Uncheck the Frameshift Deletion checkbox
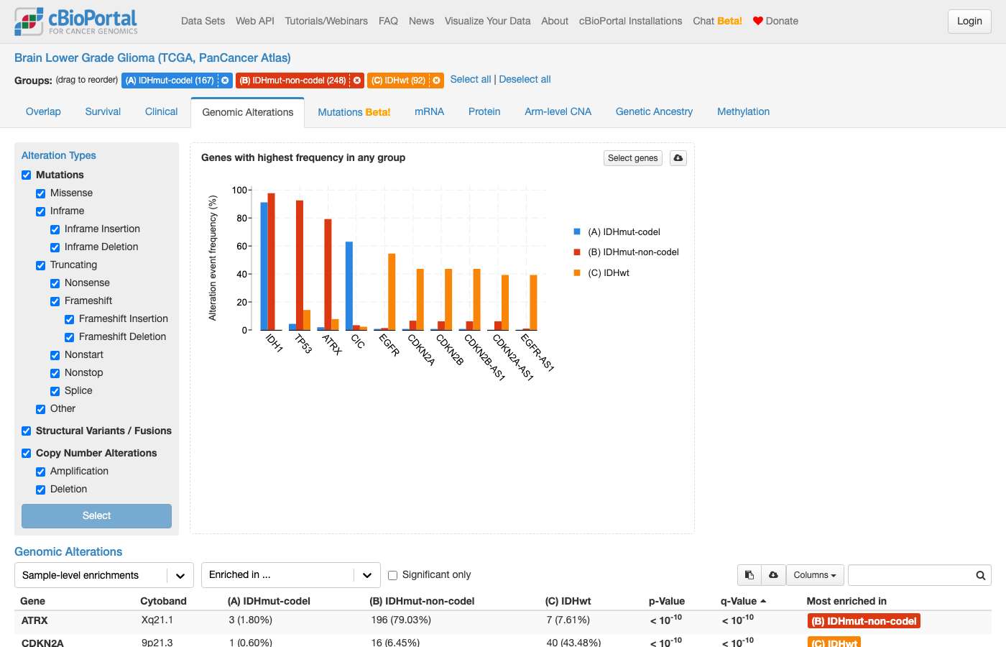 click(70, 337)
